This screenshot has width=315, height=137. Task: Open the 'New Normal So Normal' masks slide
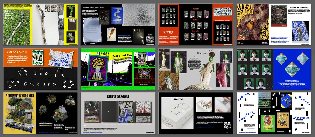pos(273,69)
